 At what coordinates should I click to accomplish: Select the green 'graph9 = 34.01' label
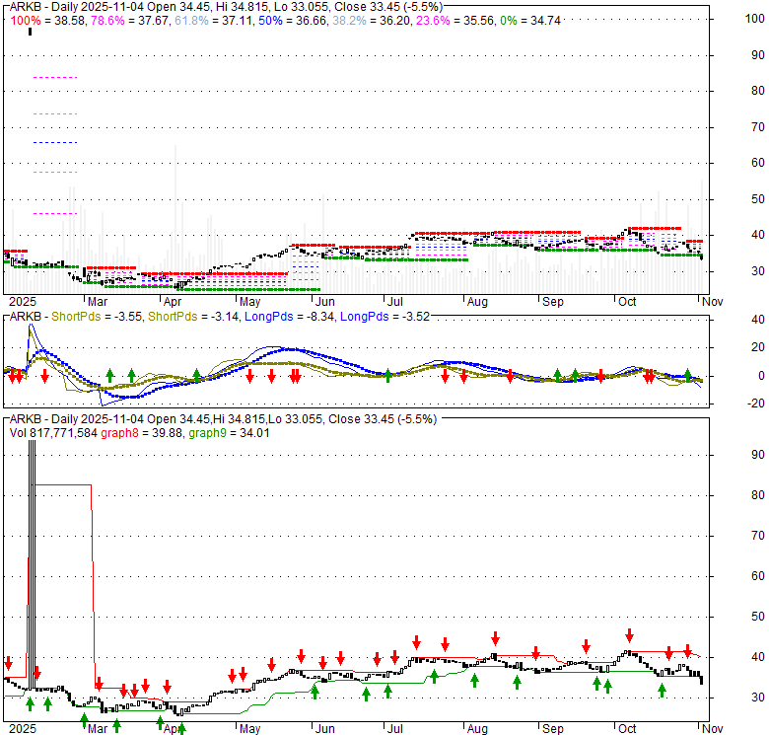[229, 433]
